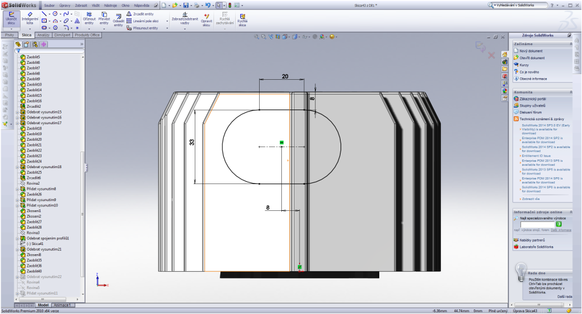Switch to the Prvky tab
Screen dimensions: 582x314
tap(9, 35)
